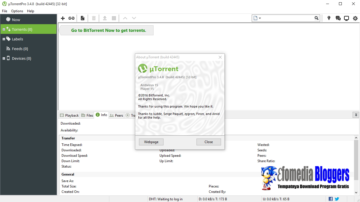
Task: Click the search magnifier icon
Action: (x=317, y=18)
